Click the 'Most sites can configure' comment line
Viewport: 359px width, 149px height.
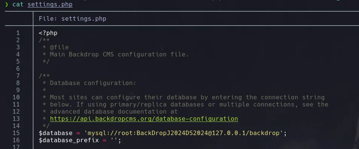pos(187,97)
